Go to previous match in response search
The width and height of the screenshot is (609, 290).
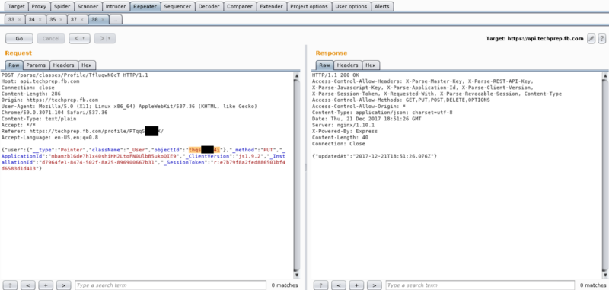point(338,285)
